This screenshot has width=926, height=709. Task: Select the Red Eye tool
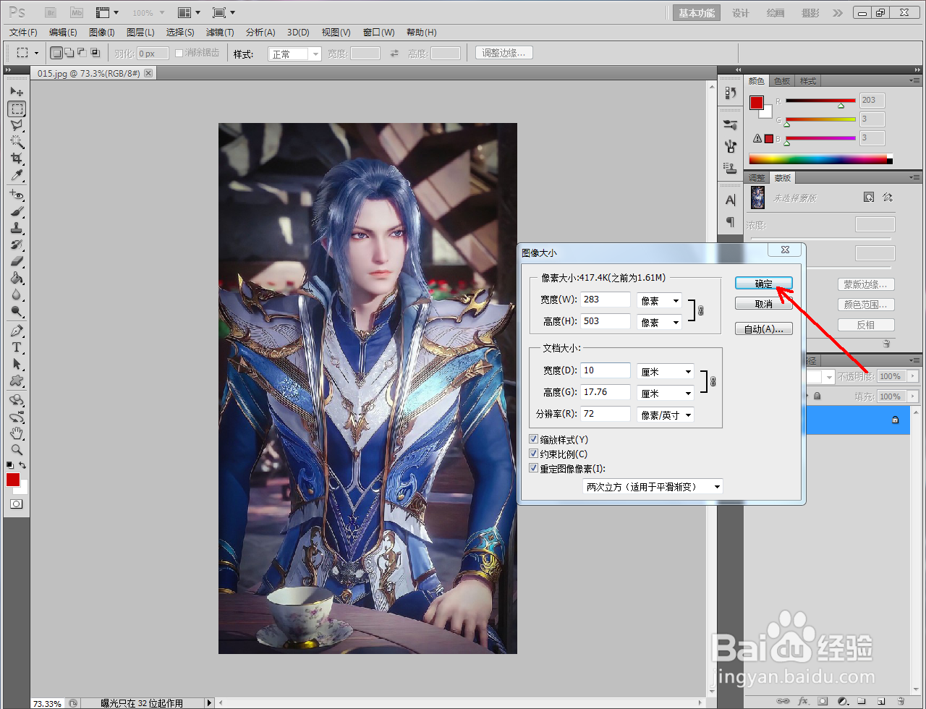17,195
